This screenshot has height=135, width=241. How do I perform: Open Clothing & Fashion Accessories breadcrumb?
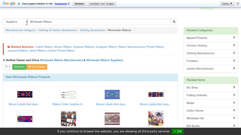[x=57, y=30]
